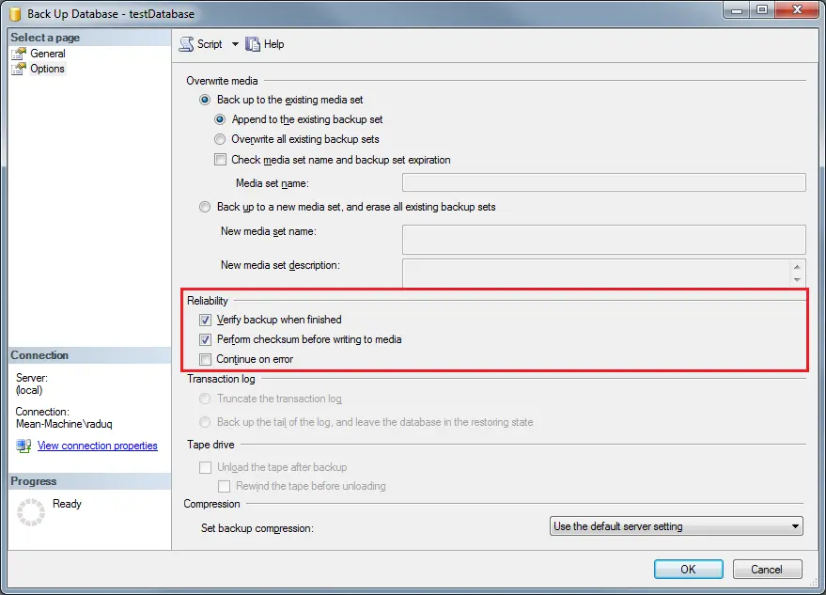This screenshot has width=826, height=595.
Task: Maximize the Back Up Database window
Action: click(762, 10)
